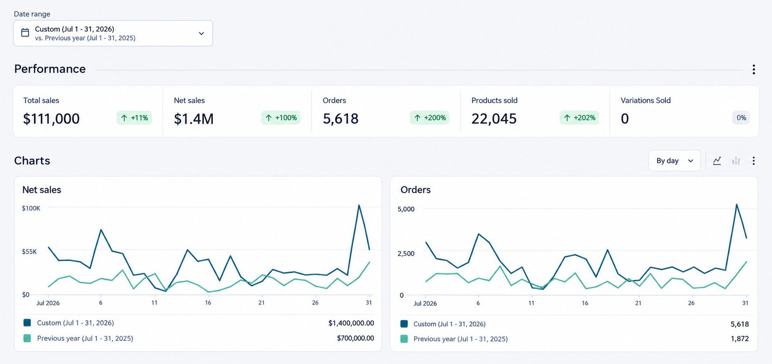
Task: Click the 1,872 previous year orders total
Action: pos(740,339)
